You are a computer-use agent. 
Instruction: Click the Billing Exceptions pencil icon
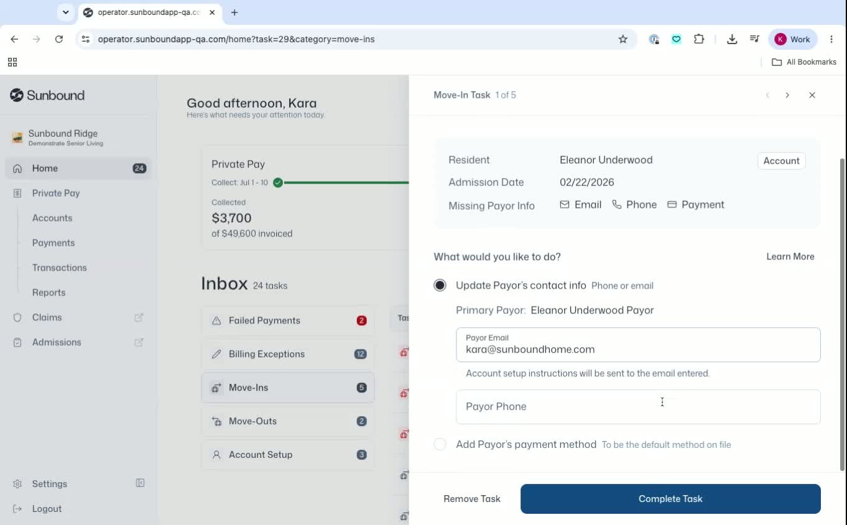point(216,354)
